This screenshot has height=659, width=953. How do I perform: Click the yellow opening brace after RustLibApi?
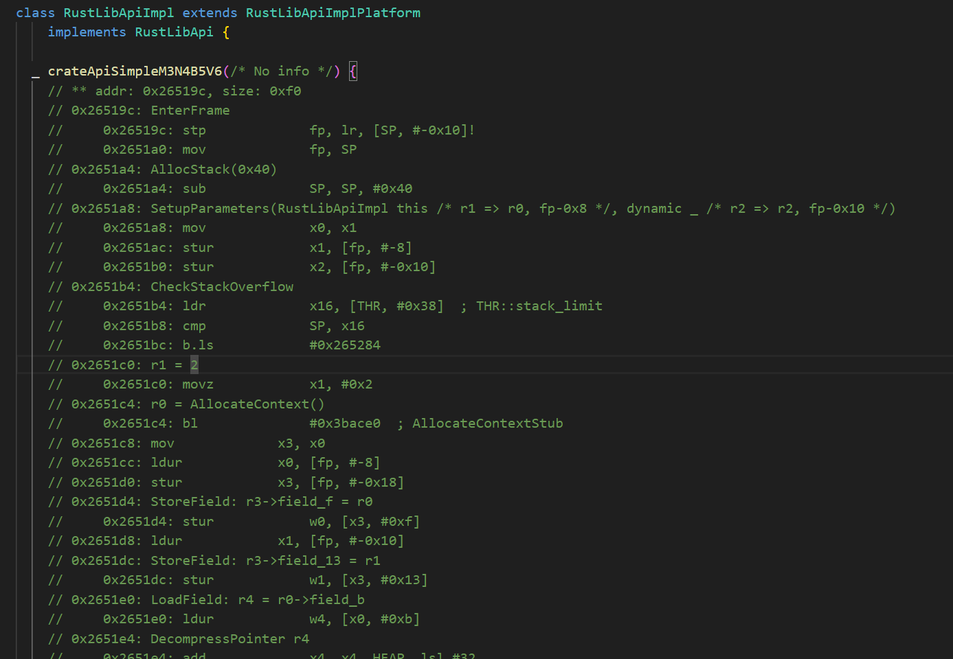coord(226,32)
